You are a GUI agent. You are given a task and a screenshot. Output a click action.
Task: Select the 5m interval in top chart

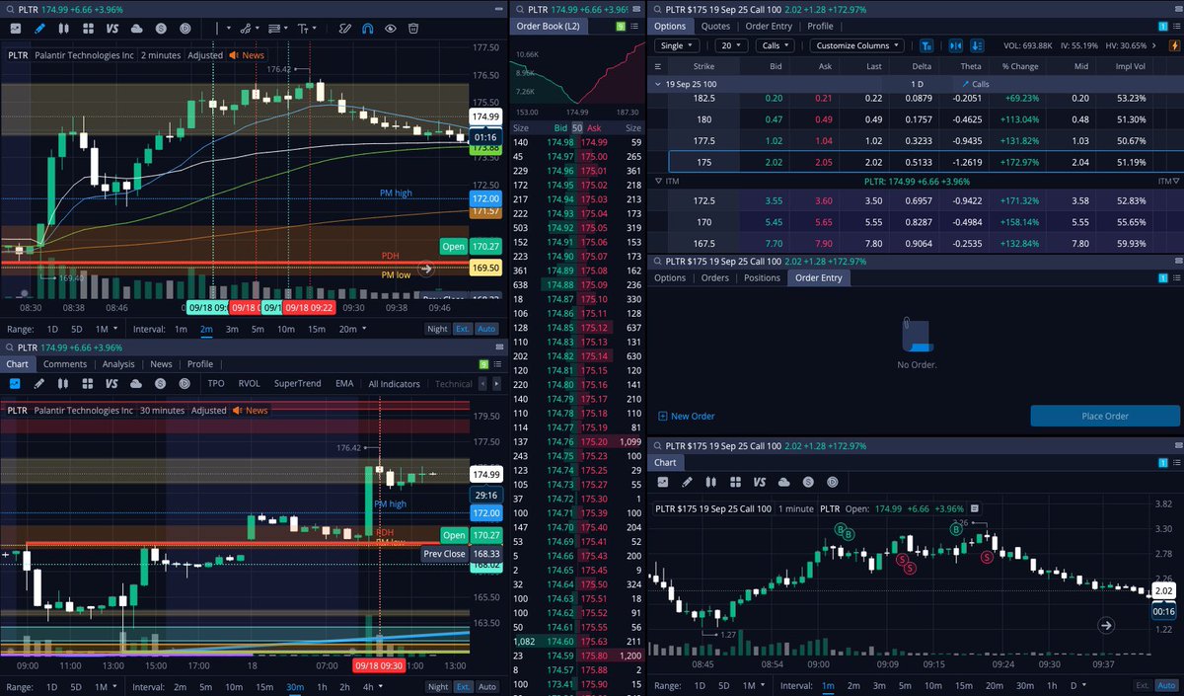pos(258,329)
